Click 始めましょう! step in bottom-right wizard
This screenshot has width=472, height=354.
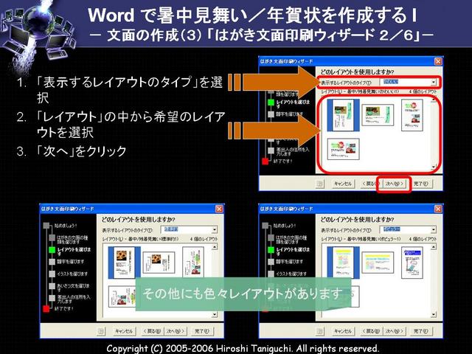coord(280,226)
